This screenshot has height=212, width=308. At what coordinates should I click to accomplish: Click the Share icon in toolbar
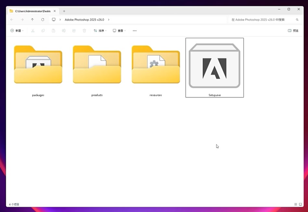coord(74,30)
